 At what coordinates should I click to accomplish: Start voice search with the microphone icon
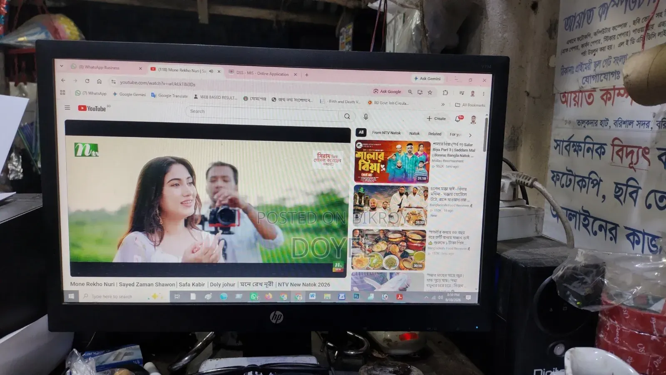tap(366, 117)
